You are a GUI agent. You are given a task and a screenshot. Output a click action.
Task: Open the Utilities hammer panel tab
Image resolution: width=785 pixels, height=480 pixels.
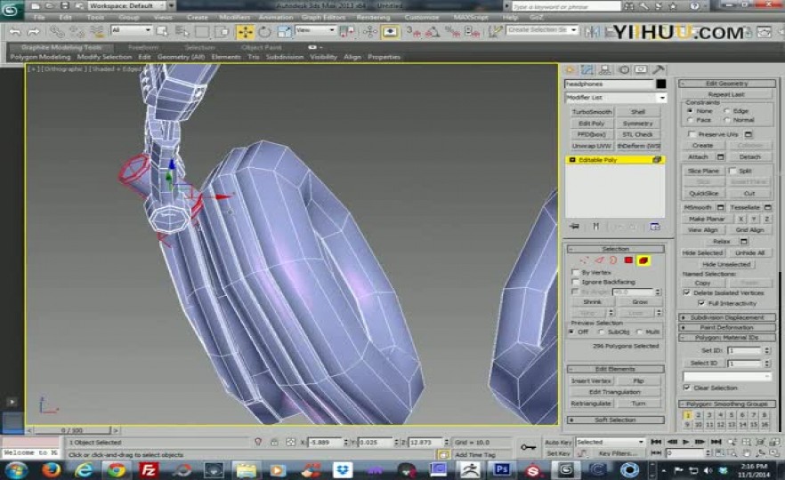click(x=659, y=70)
